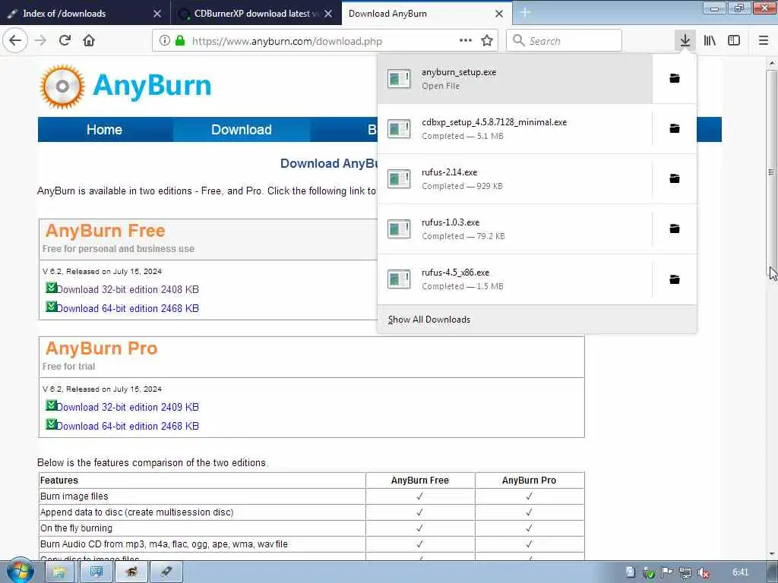Click the taskbar clock showing 6:41
The image size is (778, 583).
click(x=740, y=572)
